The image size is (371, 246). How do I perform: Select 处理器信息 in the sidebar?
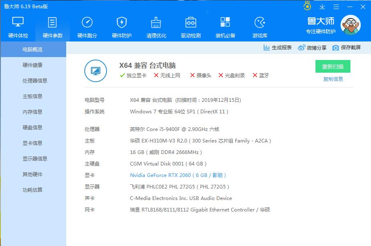pos(33,80)
